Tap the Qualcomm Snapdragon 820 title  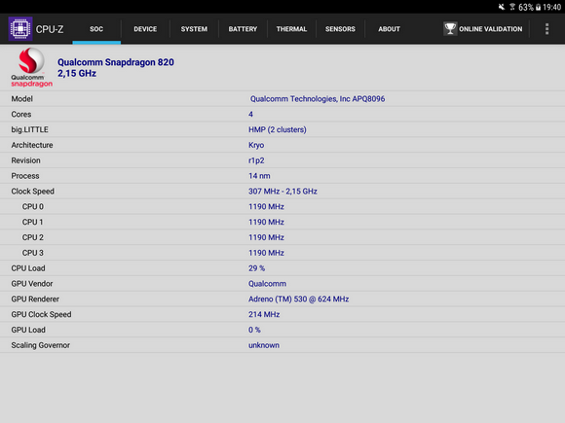coord(116,62)
